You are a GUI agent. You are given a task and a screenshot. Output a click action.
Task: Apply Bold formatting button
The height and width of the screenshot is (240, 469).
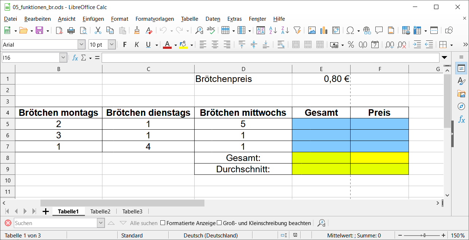coord(125,45)
